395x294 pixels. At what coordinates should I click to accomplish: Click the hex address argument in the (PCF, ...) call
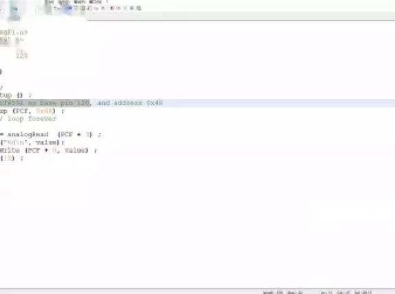44,111
